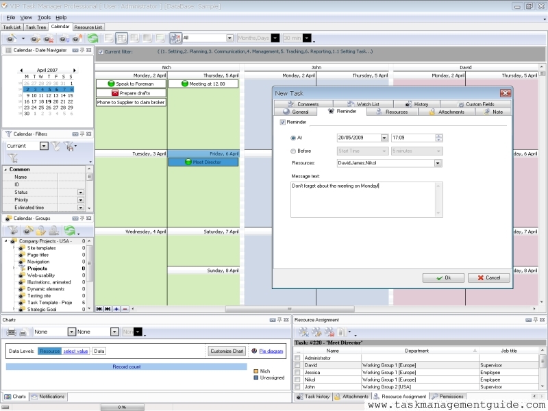The image size is (548, 411).
Task: Open the Custom Fields tab in the New Task dialog
Action: pos(475,104)
